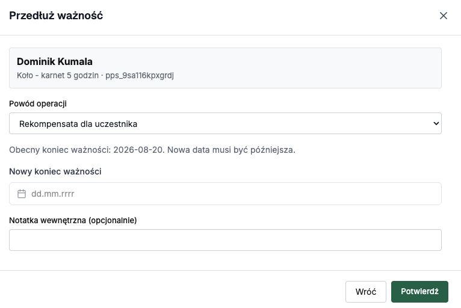Close the Przedłuż ważność dialog
The height and width of the screenshot is (308, 461).
click(444, 16)
